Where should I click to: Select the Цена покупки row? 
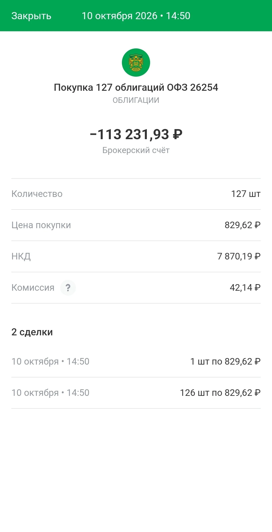tap(136, 225)
